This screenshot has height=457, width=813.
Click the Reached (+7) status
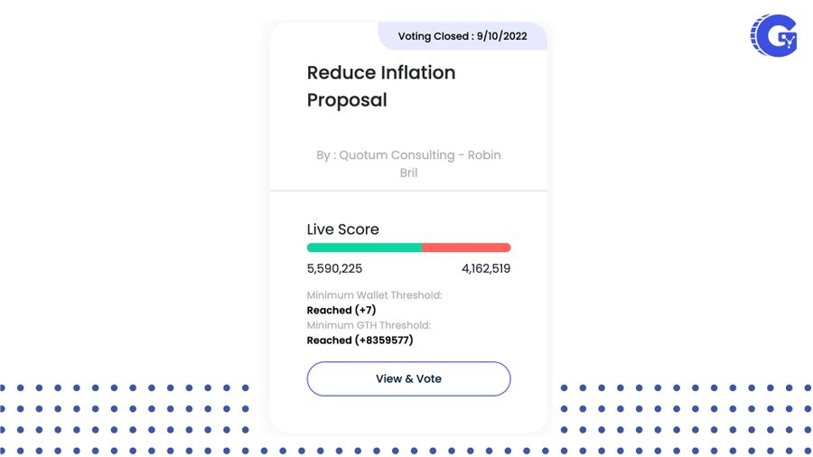341,310
